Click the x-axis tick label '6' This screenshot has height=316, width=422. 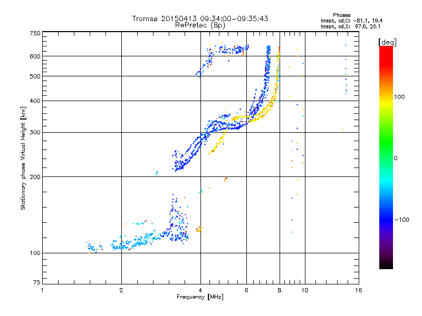pyautogui.click(x=246, y=290)
